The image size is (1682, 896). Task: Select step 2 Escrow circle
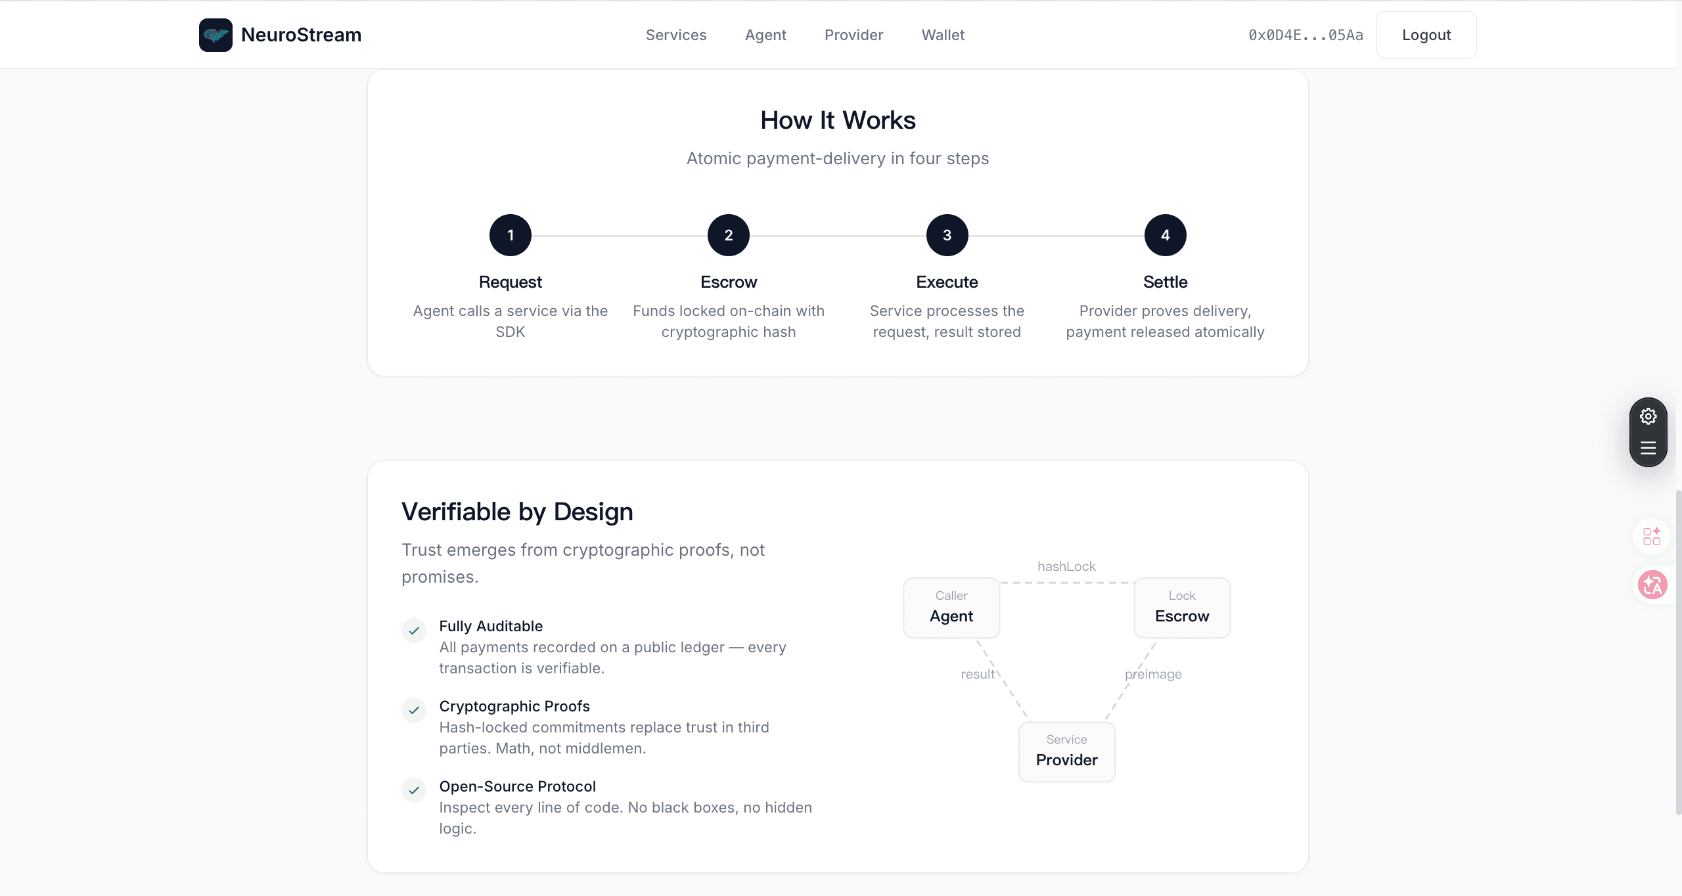(x=729, y=235)
